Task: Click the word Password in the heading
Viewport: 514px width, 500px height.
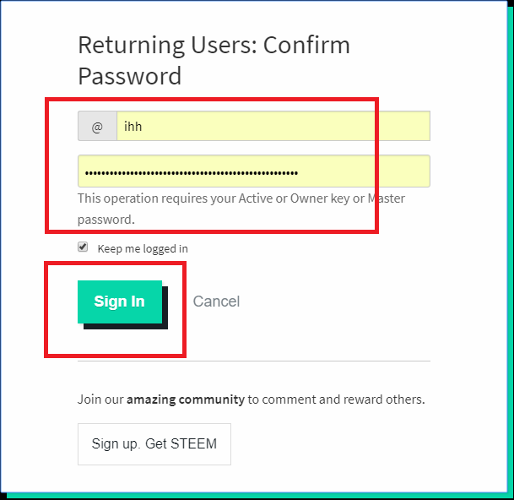Action: click(x=130, y=76)
